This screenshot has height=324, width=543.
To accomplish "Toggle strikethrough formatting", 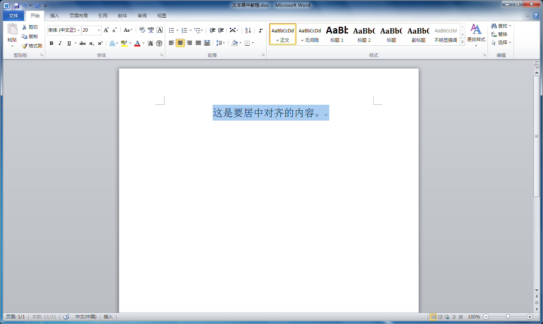I will [x=83, y=43].
